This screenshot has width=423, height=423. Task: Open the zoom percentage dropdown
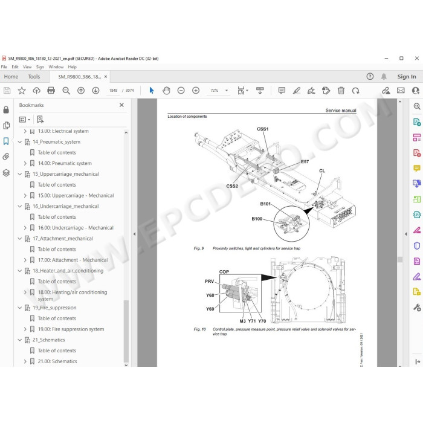227,91
